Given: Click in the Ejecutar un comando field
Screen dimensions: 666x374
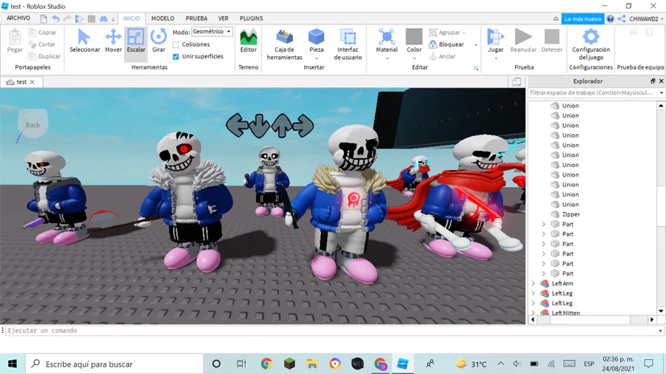Looking at the screenshot, I should coord(332,330).
